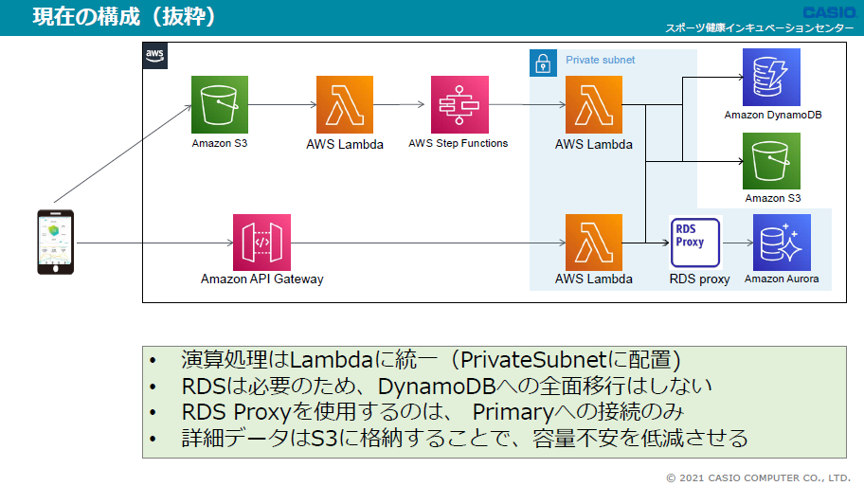
Task: Click 'AWS Lambda' label under bottom Lambda icon
Action: (593, 279)
